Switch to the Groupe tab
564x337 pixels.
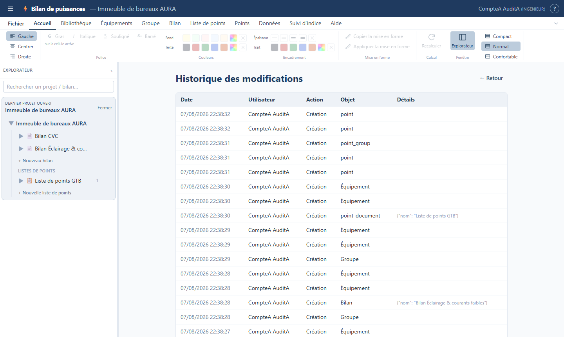pos(150,23)
